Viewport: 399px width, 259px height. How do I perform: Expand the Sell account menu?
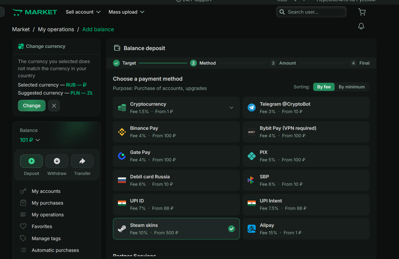click(83, 12)
